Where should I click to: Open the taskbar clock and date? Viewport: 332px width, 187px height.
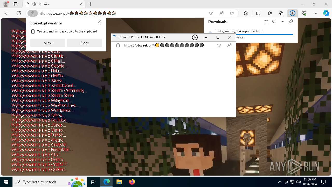[x=310, y=182]
